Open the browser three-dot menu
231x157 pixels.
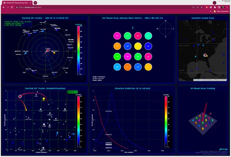coord(227,7)
